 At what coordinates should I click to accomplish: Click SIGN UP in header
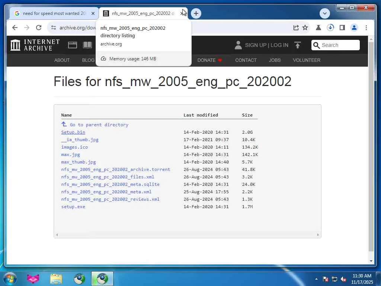click(x=256, y=45)
